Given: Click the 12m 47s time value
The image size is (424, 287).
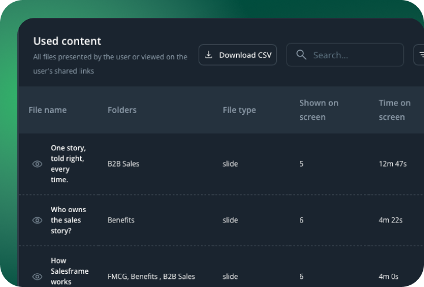Looking at the screenshot, I should 393,164.
